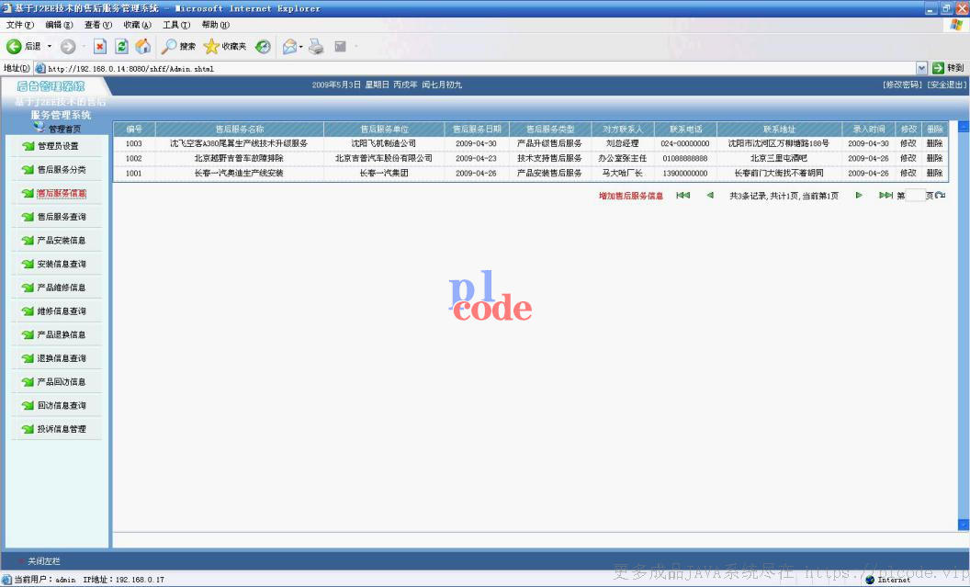This screenshot has width=970, height=587.
Task: Open the 查看 menu
Action: [98, 25]
